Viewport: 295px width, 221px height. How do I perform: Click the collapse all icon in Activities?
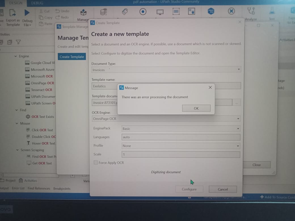(x=10, y=42)
